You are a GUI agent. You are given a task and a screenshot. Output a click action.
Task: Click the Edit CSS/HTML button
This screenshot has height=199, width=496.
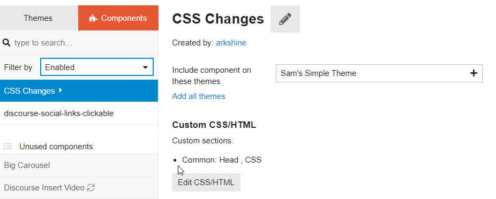click(x=206, y=182)
